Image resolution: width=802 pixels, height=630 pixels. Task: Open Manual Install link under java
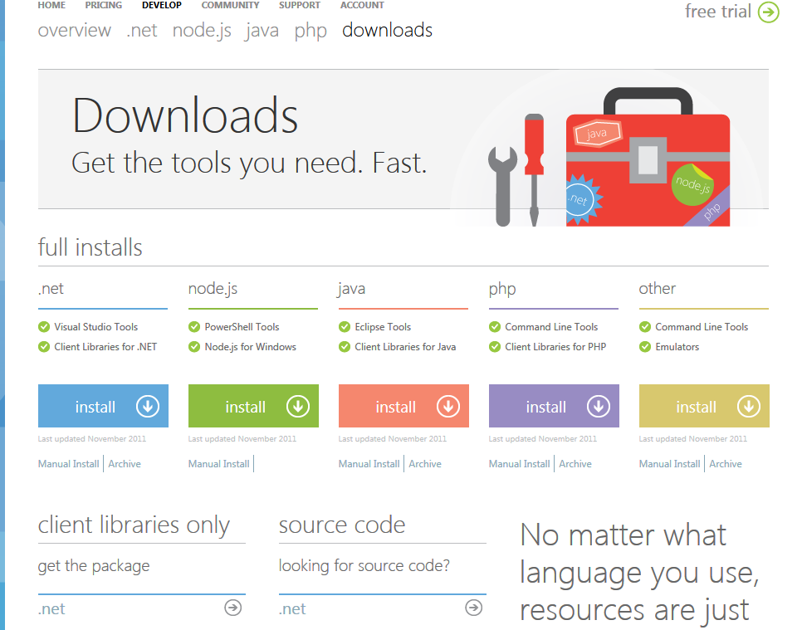(369, 464)
